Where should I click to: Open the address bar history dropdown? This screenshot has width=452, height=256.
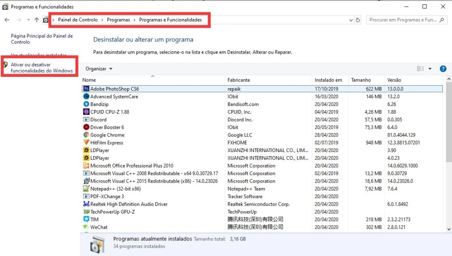click(x=351, y=20)
